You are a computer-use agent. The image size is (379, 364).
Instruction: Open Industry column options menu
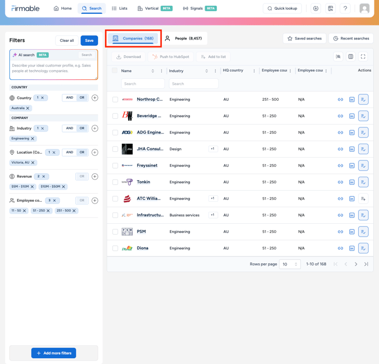point(215,71)
